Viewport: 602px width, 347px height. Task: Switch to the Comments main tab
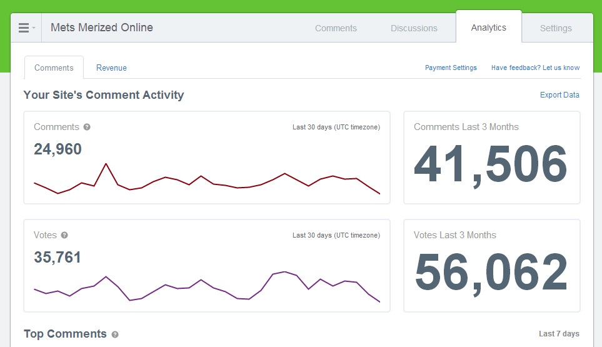[336, 28]
